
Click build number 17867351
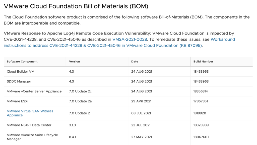click(200, 101)
